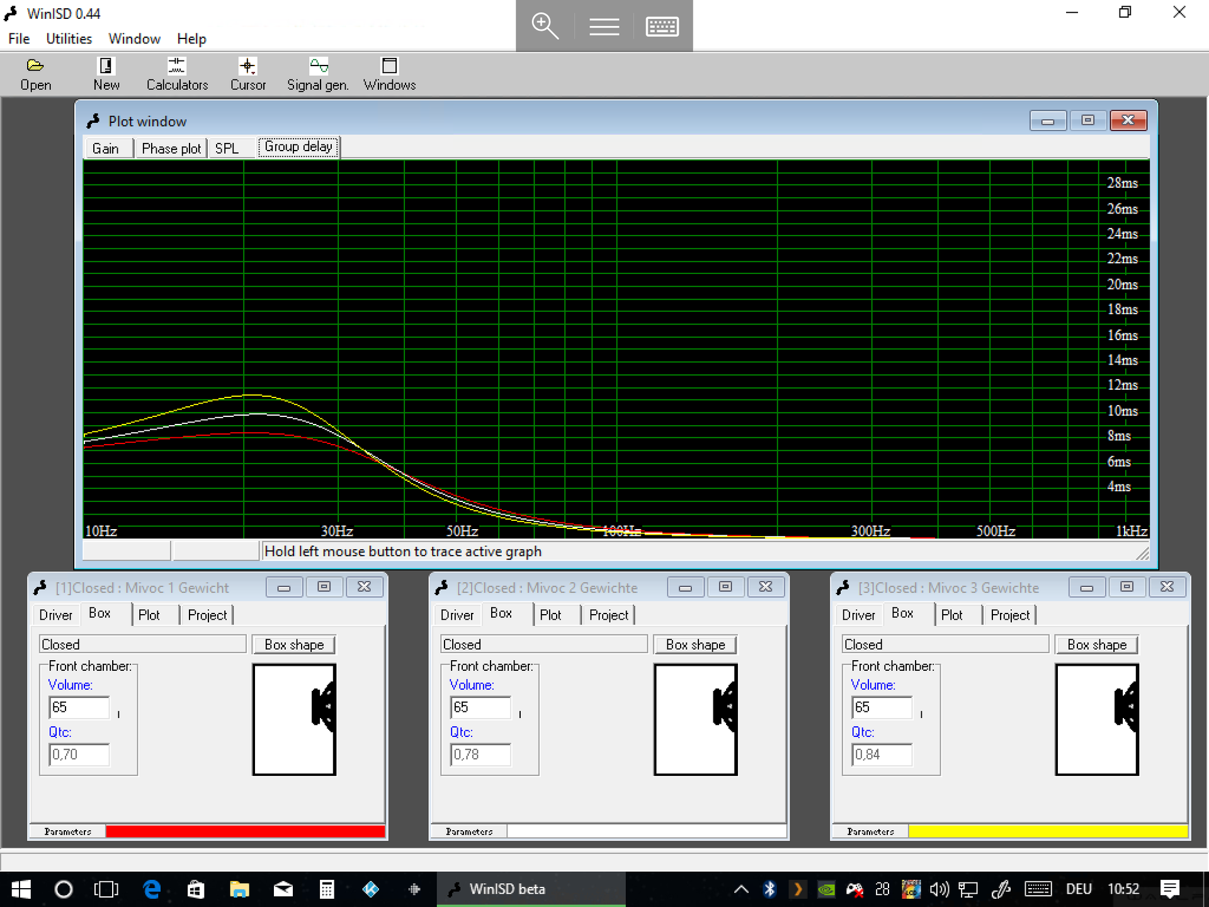Click WinISD beta taskbar button
Viewport: 1209px width, 907px height.
point(531,889)
